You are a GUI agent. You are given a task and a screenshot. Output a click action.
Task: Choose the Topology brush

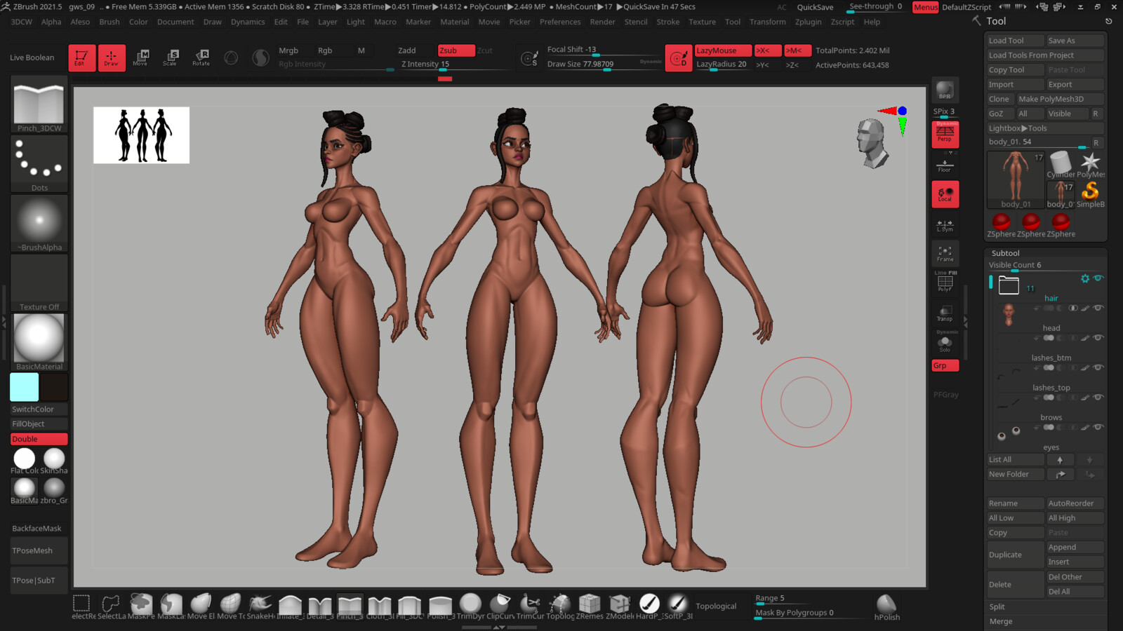560,606
